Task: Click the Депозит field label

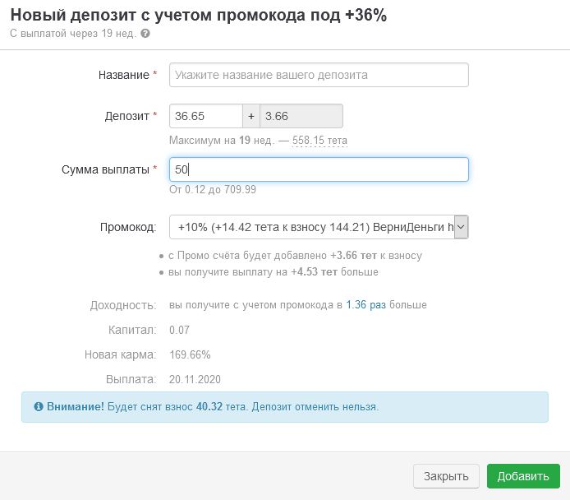Action: point(125,116)
